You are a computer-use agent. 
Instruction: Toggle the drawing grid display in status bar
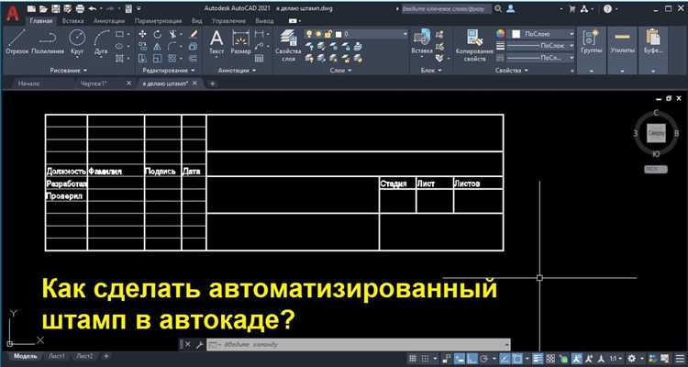[x=413, y=358]
